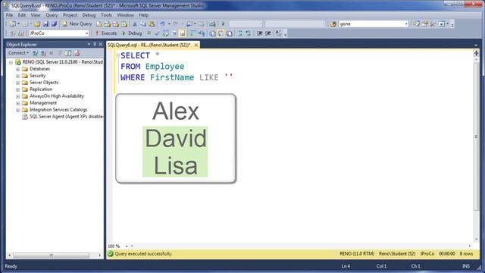This screenshot has width=485, height=273.
Task: Click the Decrease Indent icon
Action: click(259, 33)
